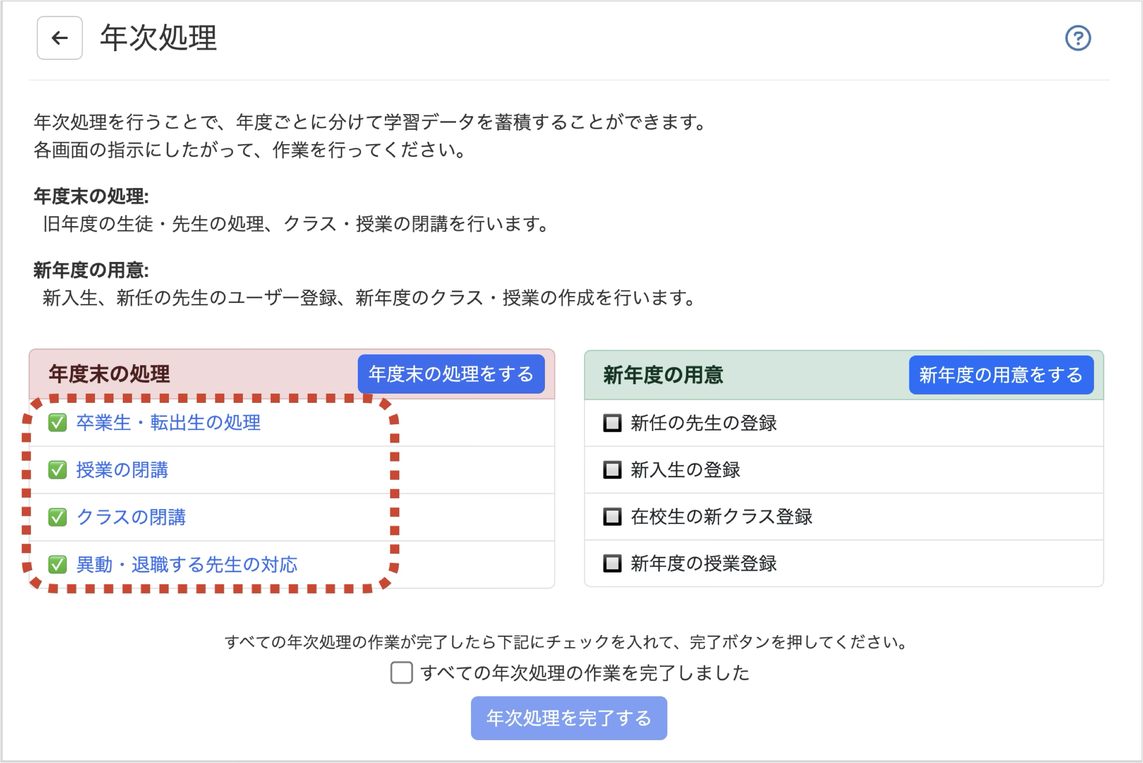
Task: Click 新年度の授業登録 list item
Action: [x=703, y=563]
